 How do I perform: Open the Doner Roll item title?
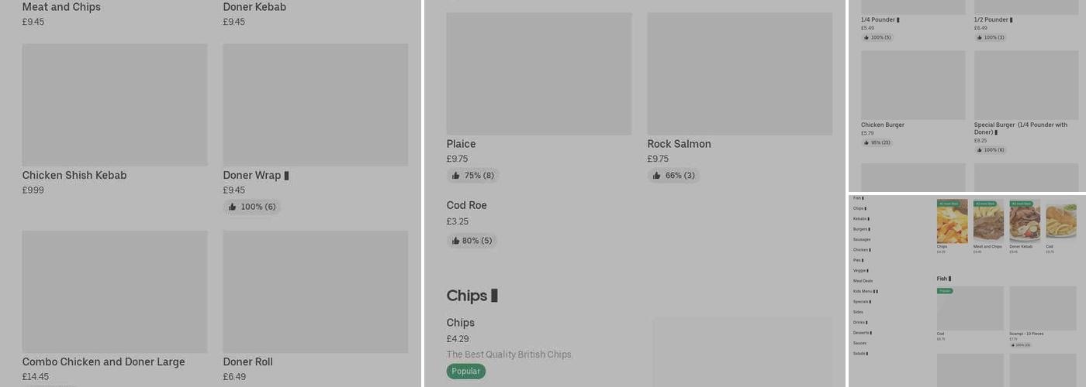[248, 362]
